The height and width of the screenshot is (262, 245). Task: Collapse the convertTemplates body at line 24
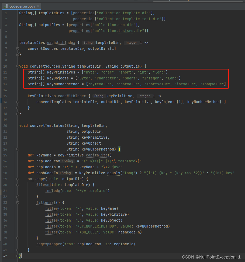18,149
